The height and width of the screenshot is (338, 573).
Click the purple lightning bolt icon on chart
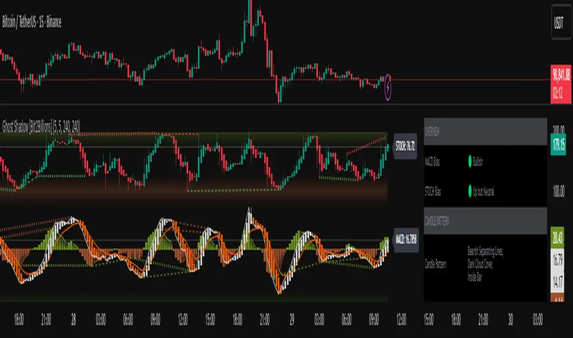click(x=388, y=87)
